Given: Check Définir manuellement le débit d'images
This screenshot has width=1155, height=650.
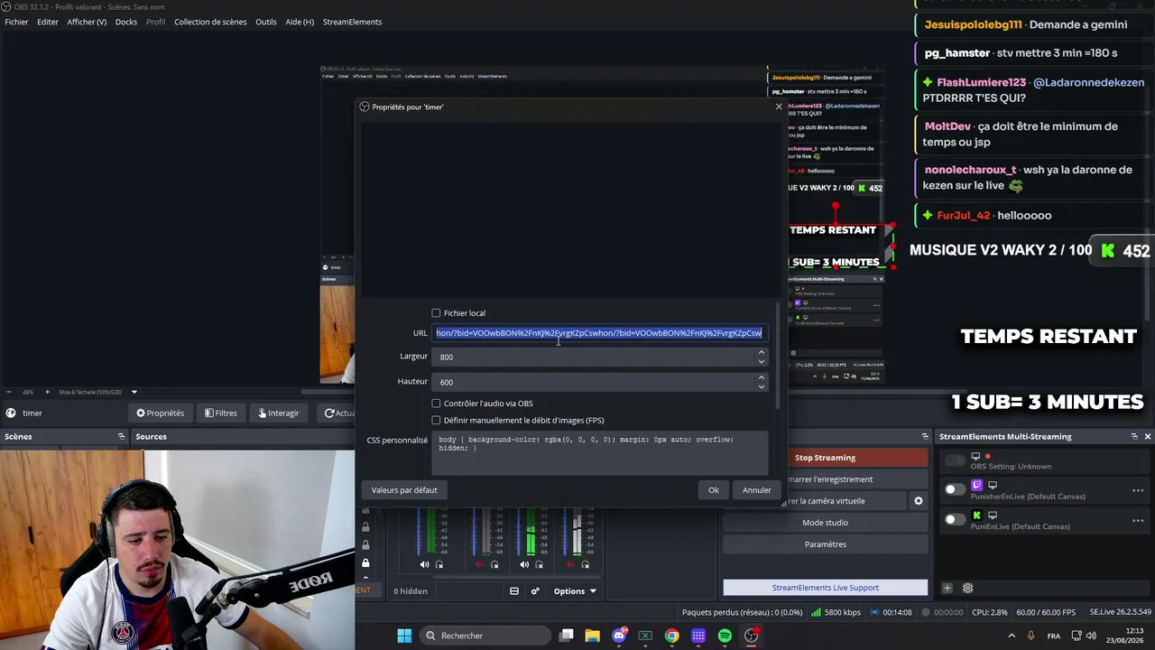Looking at the screenshot, I should point(436,421).
